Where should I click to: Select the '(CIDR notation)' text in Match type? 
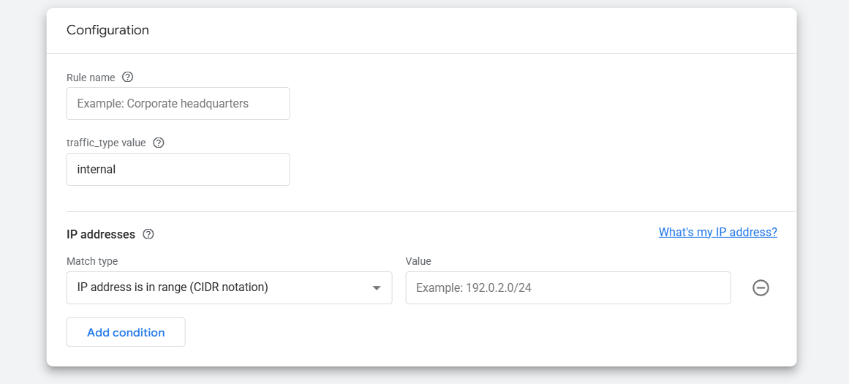(x=228, y=287)
